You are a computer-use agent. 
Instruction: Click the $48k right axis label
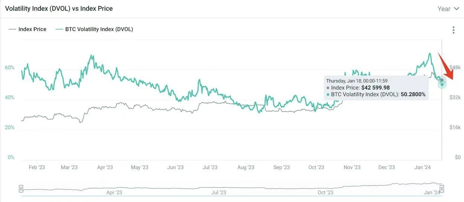tap(455, 68)
